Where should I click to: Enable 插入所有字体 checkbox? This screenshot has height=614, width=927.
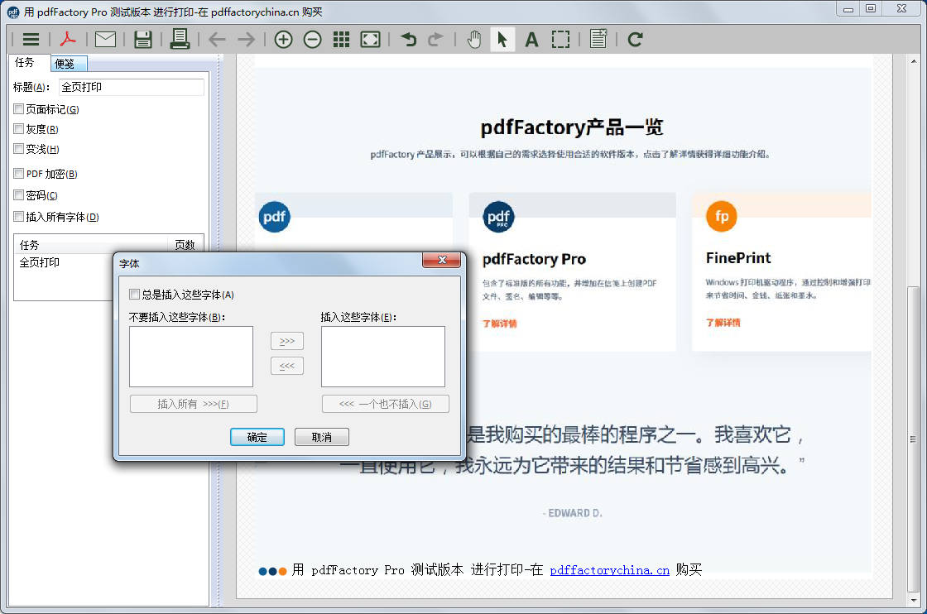tap(19, 217)
